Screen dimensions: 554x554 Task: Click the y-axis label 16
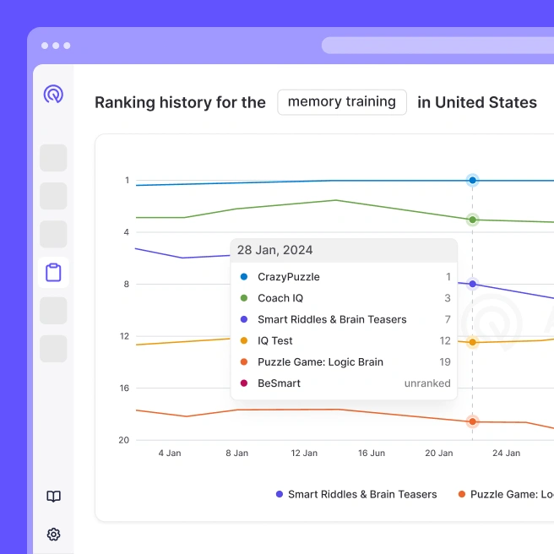(x=124, y=388)
